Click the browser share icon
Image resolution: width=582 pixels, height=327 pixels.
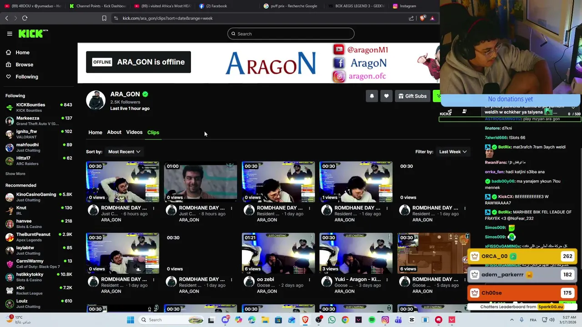411,18
